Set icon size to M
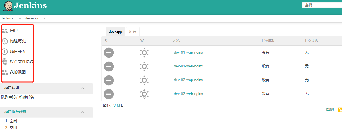342x131 pixels. (119, 106)
